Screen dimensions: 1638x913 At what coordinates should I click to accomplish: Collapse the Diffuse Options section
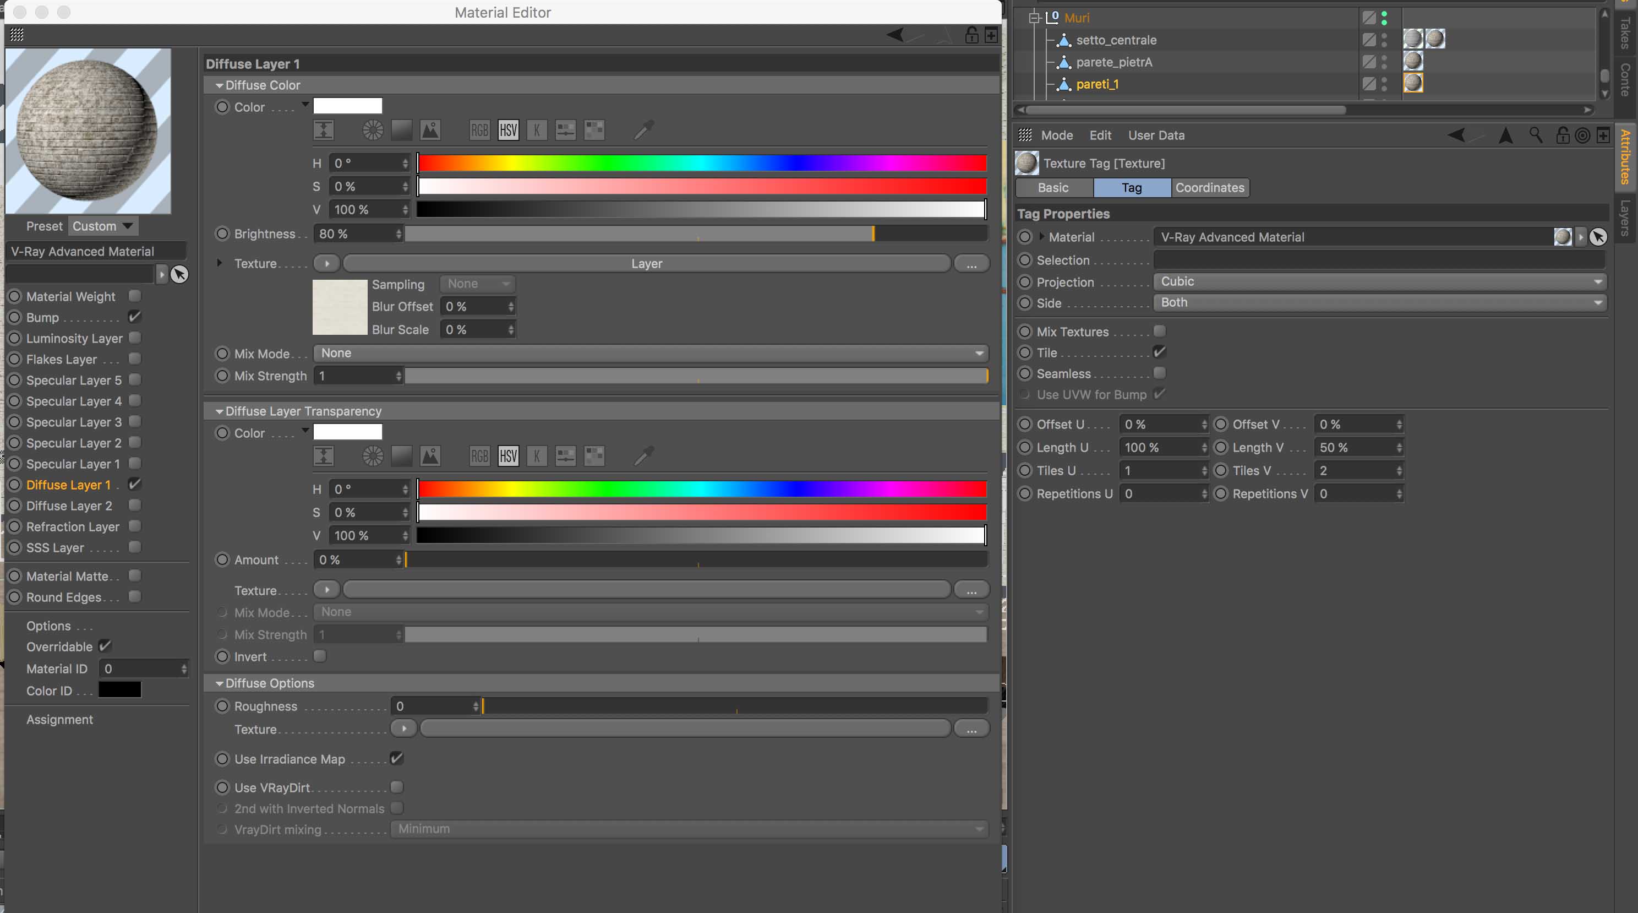point(220,683)
